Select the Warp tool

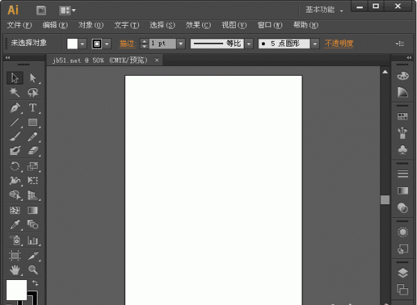(15, 181)
